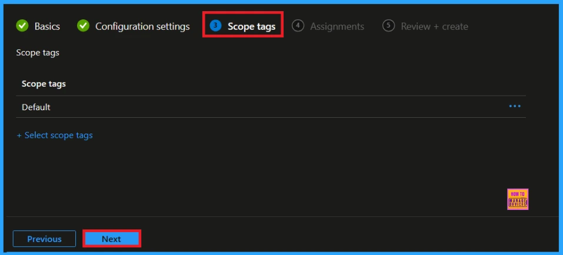The width and height of the screenshot is (563, 255).
Task: Click the green checkmark icon beside Basics
Action: (x=22, y=26)
